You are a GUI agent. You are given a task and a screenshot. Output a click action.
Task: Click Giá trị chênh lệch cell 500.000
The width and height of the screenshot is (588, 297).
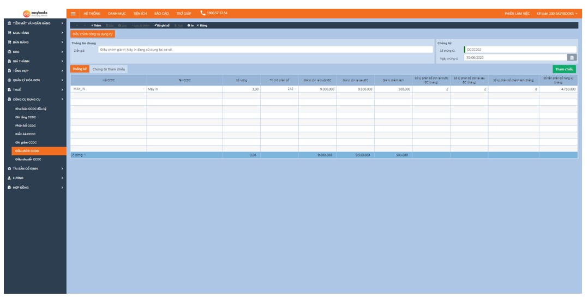(x=393, y=89)
